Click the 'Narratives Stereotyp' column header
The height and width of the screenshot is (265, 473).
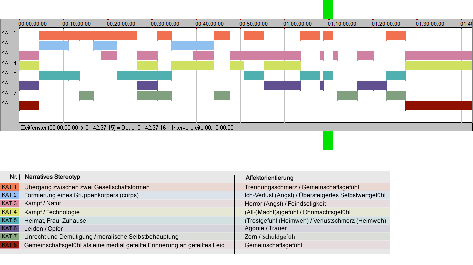52,177
